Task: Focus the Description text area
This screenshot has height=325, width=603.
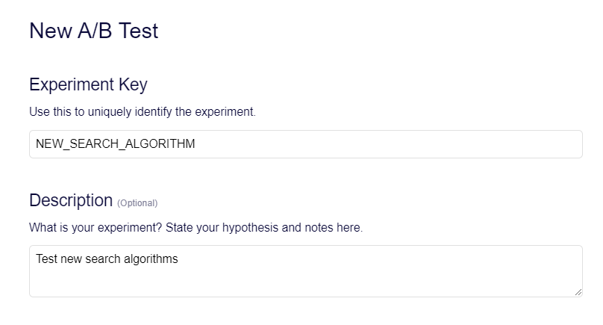Action: coord(305,270)
